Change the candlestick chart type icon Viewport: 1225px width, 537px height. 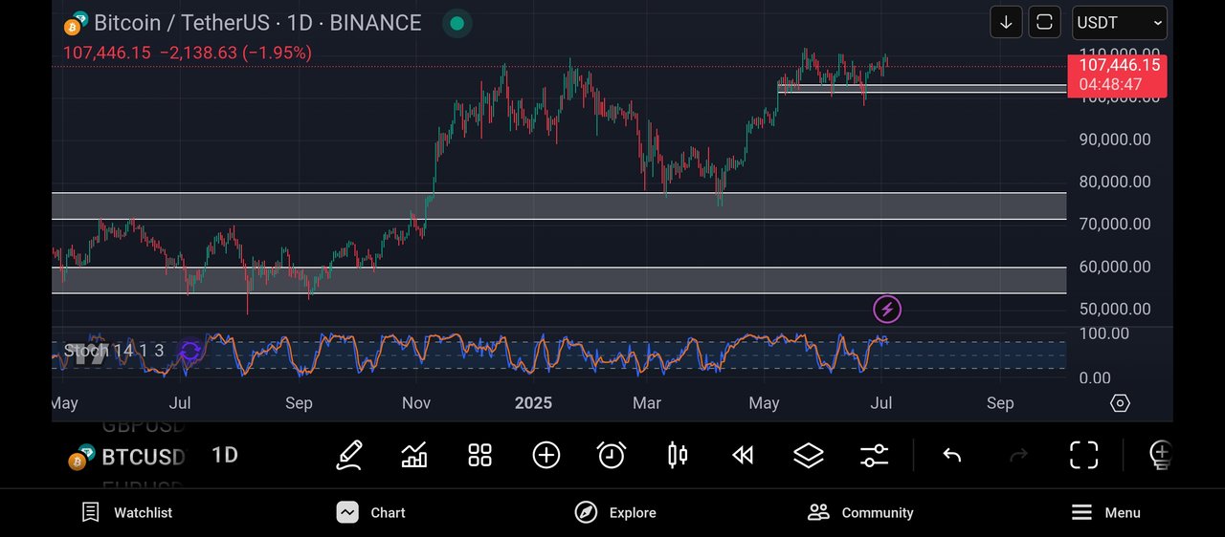pyautogui.click(x=678, y=455)
